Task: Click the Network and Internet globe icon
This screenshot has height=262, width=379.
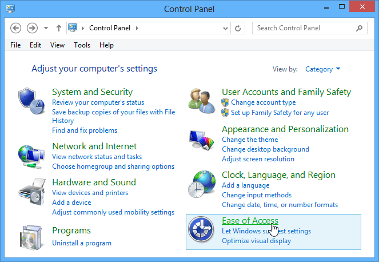Action: coord(31,157)
